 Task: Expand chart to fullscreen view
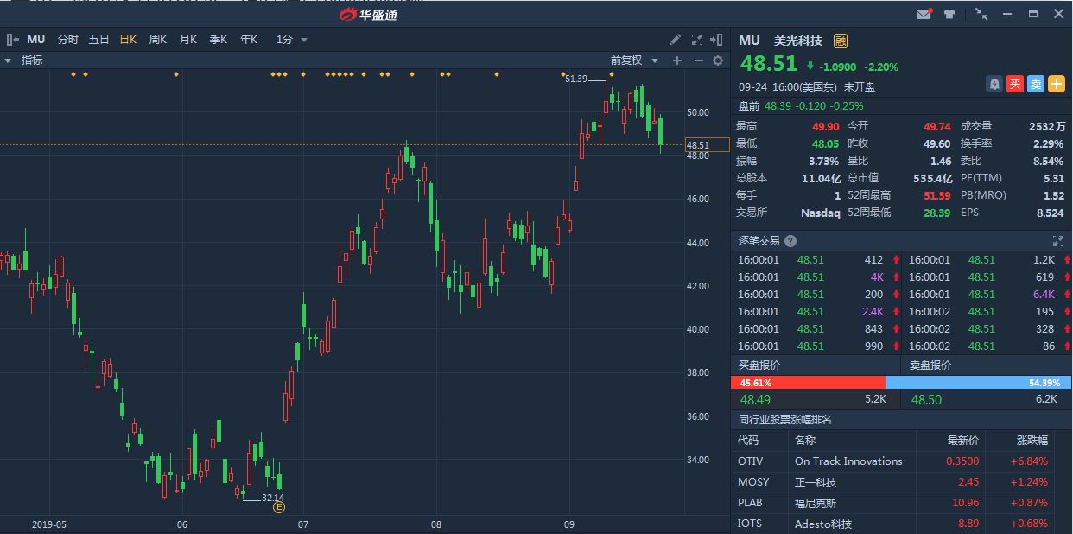coord(696,40)
